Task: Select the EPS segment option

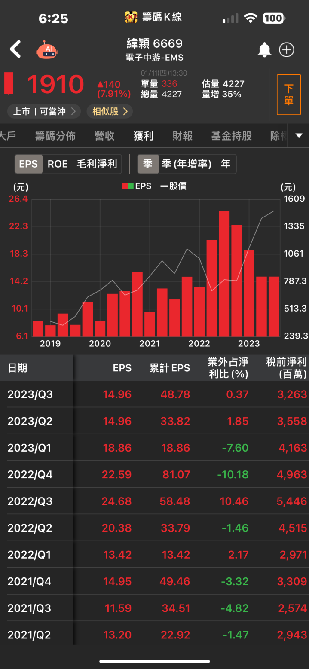Action: coord(29,164)
